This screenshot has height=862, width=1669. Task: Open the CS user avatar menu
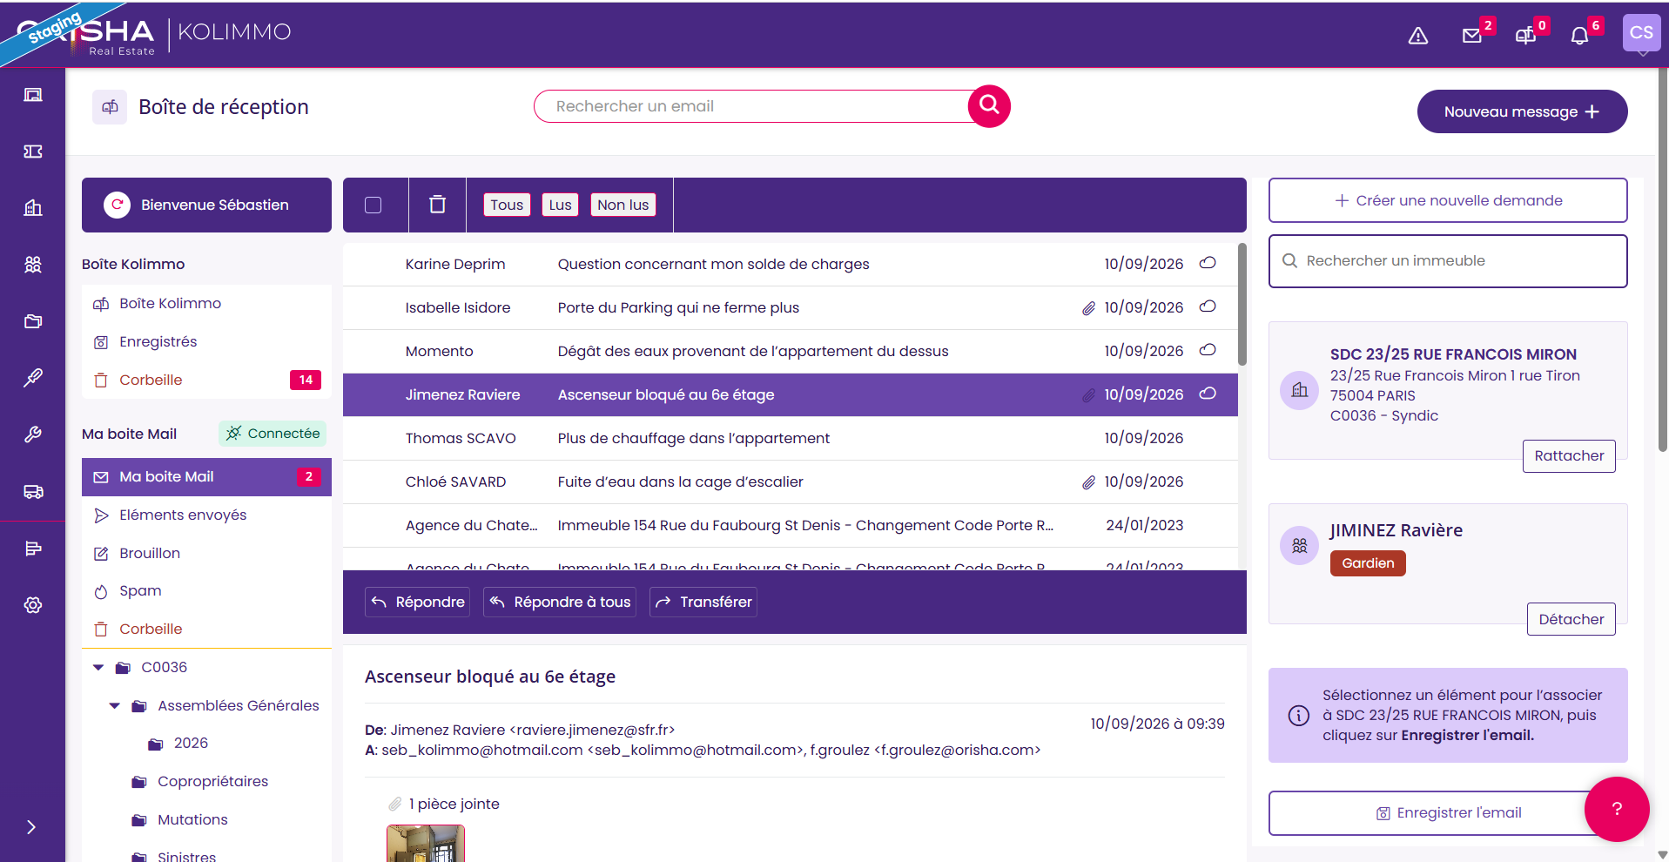click(x=1641, y=33)
